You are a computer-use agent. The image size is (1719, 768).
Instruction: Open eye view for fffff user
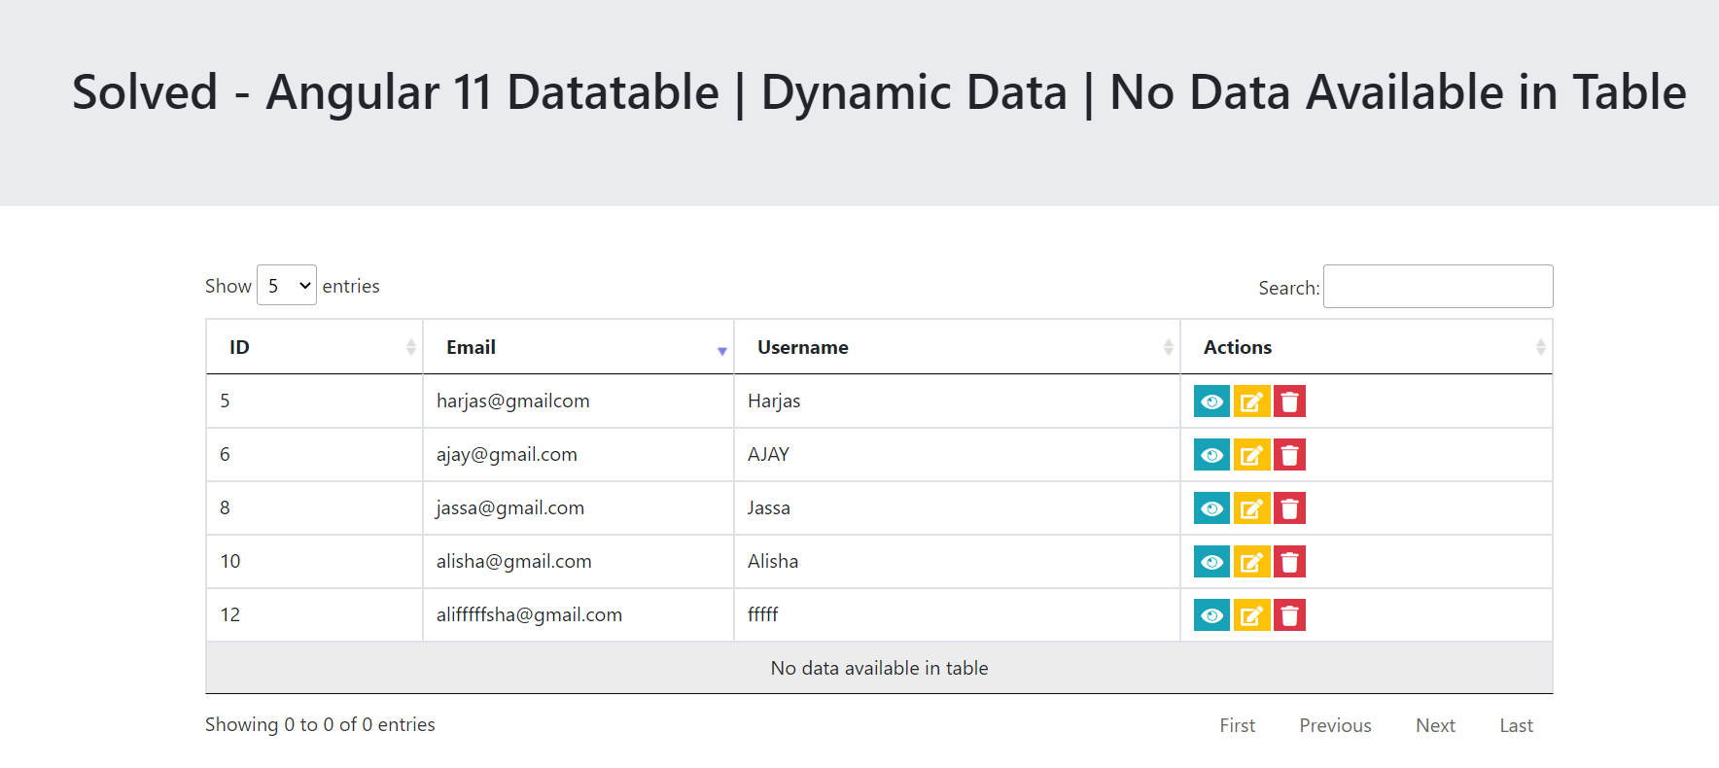[1211, 615]
